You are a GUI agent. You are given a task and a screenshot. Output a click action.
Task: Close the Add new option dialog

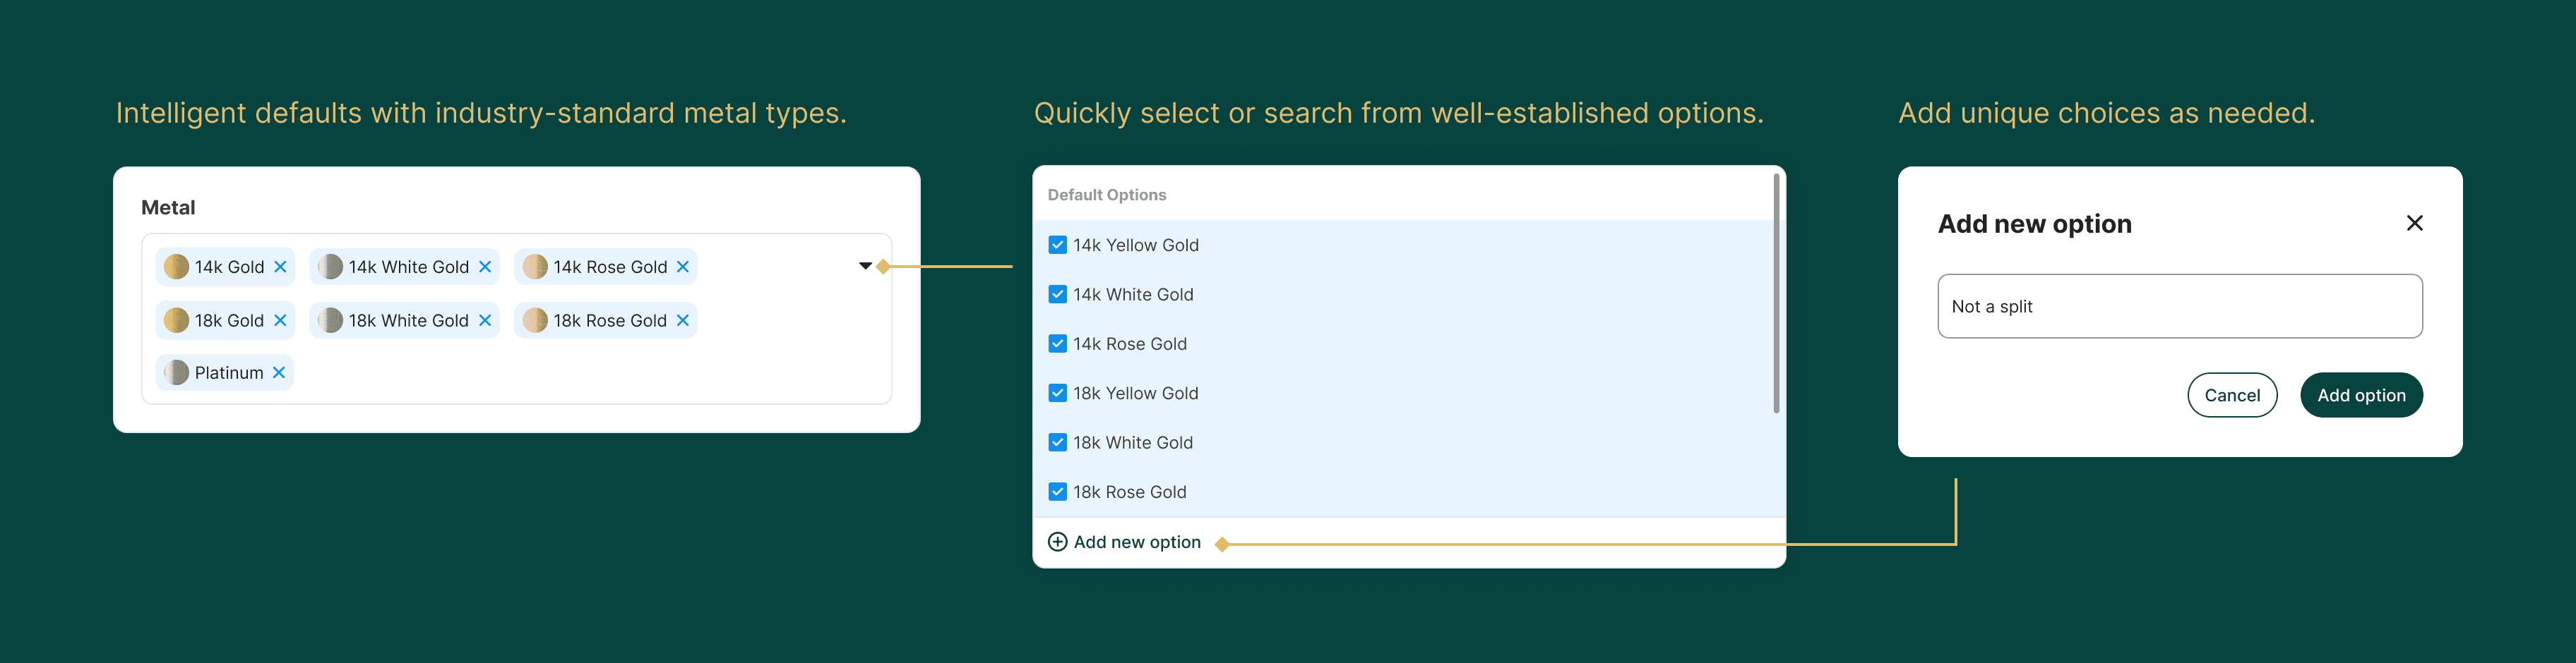point(2414,224)
